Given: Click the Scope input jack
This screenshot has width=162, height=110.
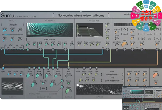Looking at the screenshot, I should [x=3, y=68].
